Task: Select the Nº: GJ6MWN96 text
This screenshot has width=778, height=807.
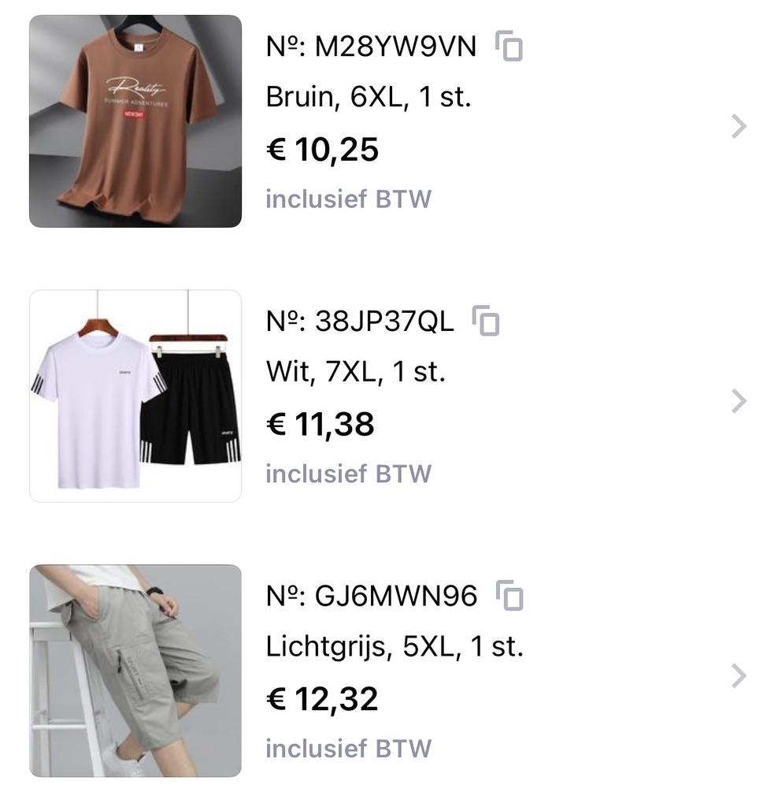Action: [x=372, y=596]
